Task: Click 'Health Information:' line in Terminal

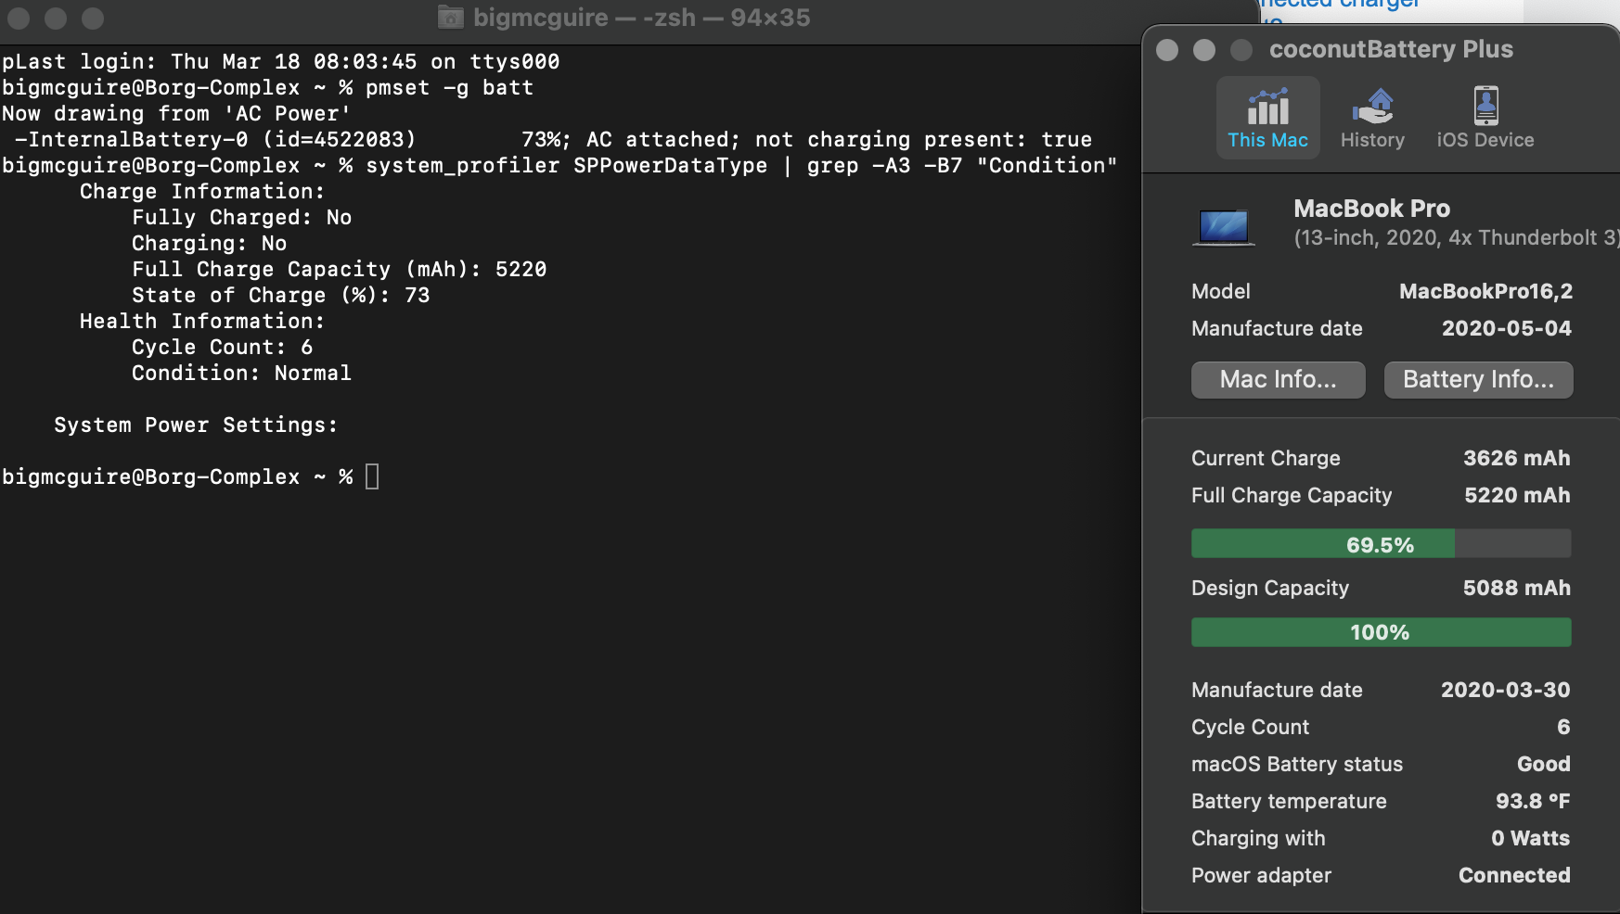Action: (202, 322)
